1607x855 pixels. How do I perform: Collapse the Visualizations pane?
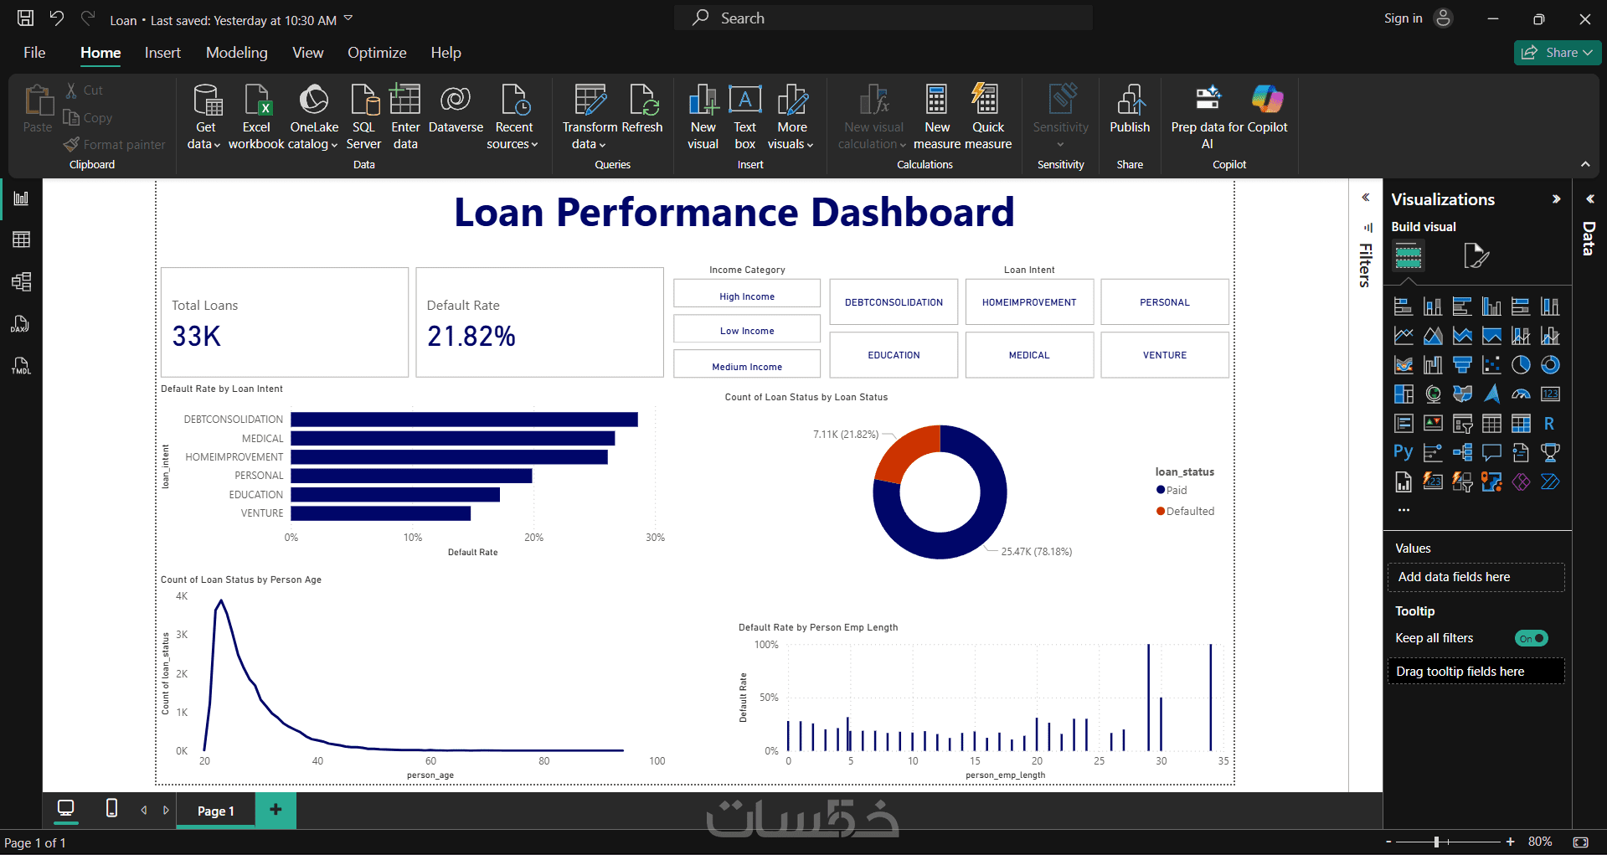tap(1556, 199)
